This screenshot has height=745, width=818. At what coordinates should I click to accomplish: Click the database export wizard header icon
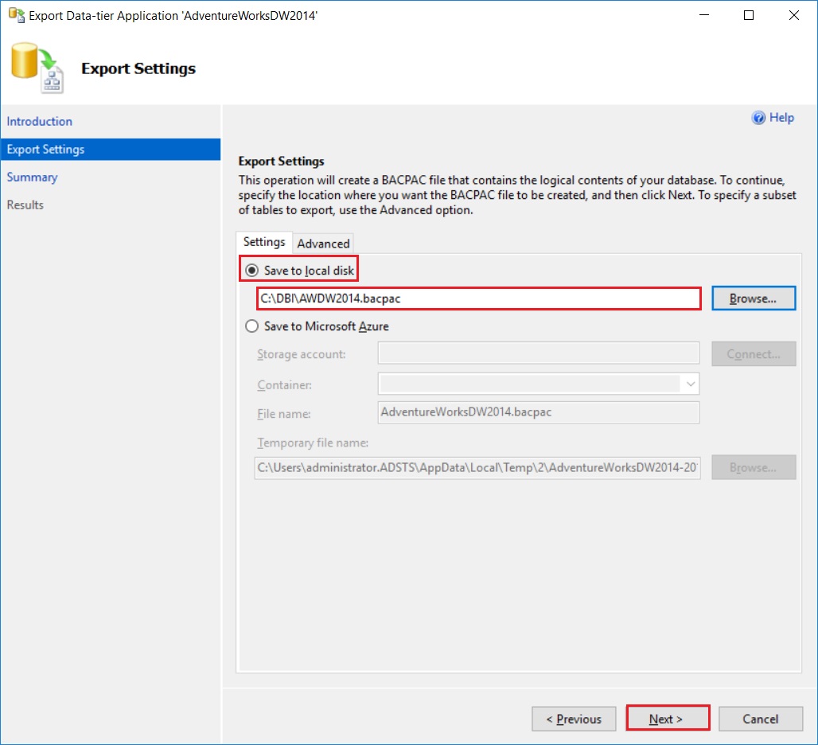tap(37, 68)
